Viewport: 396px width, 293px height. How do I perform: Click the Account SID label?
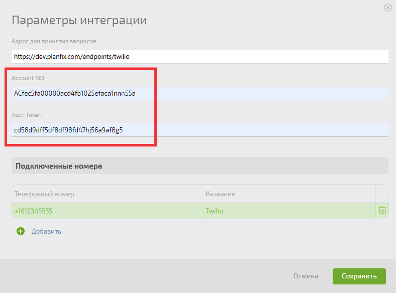point(28,78)
